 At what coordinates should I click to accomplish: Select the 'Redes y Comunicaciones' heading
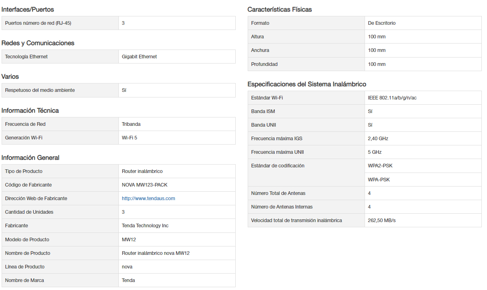(x=38, y=43)
